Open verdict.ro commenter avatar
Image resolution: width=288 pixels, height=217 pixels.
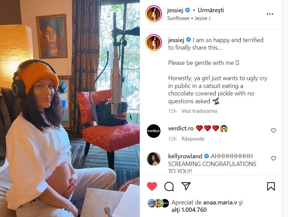coord(154,131)
